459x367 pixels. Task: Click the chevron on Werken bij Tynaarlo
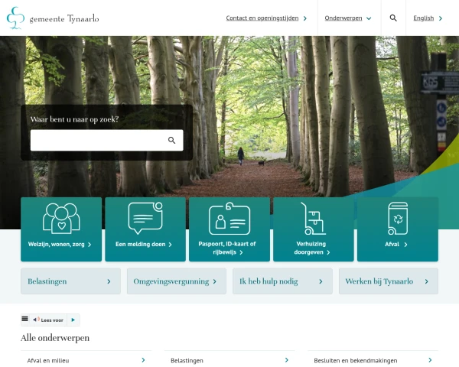427,281
